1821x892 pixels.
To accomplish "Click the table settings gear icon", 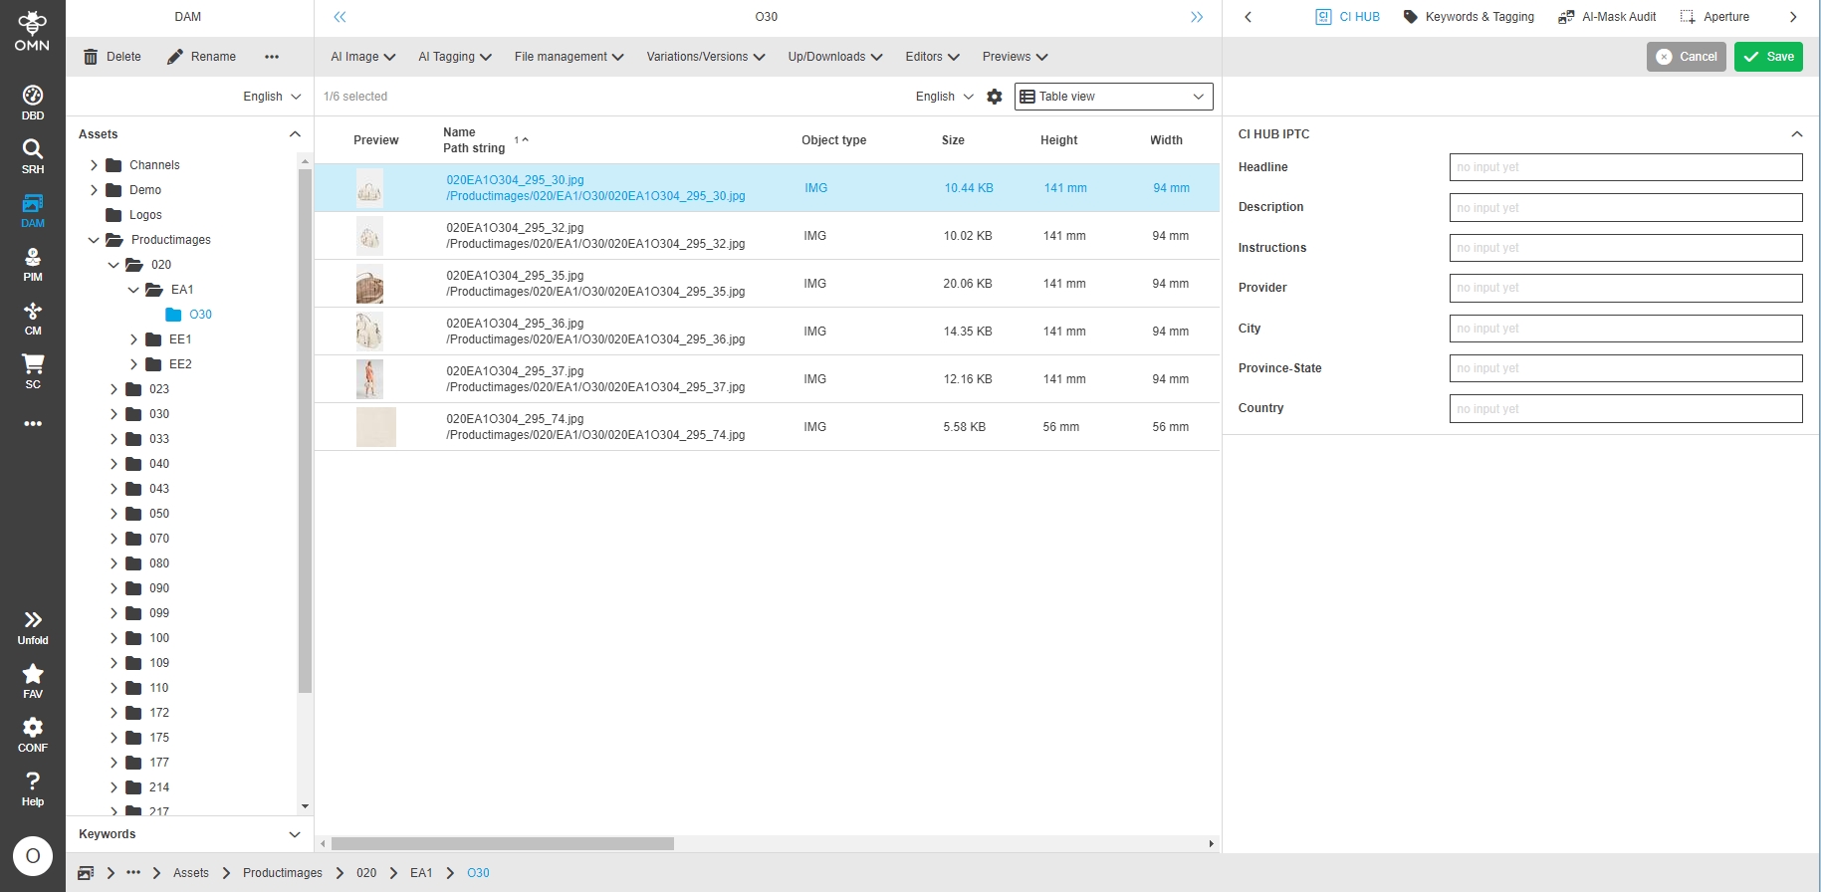I will click(x=994, y=97).
